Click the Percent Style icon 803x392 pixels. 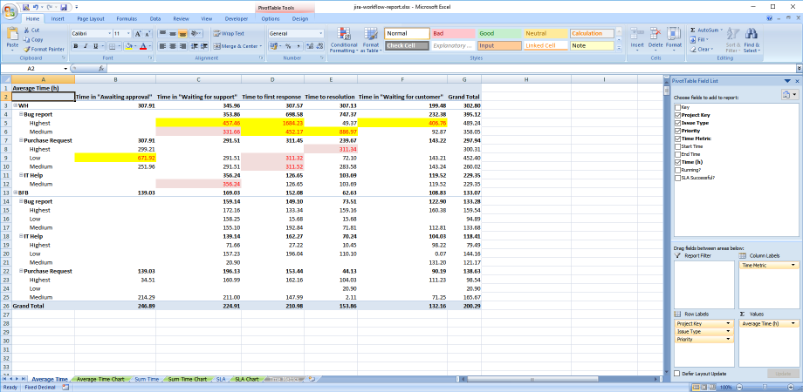coord(289,46)
